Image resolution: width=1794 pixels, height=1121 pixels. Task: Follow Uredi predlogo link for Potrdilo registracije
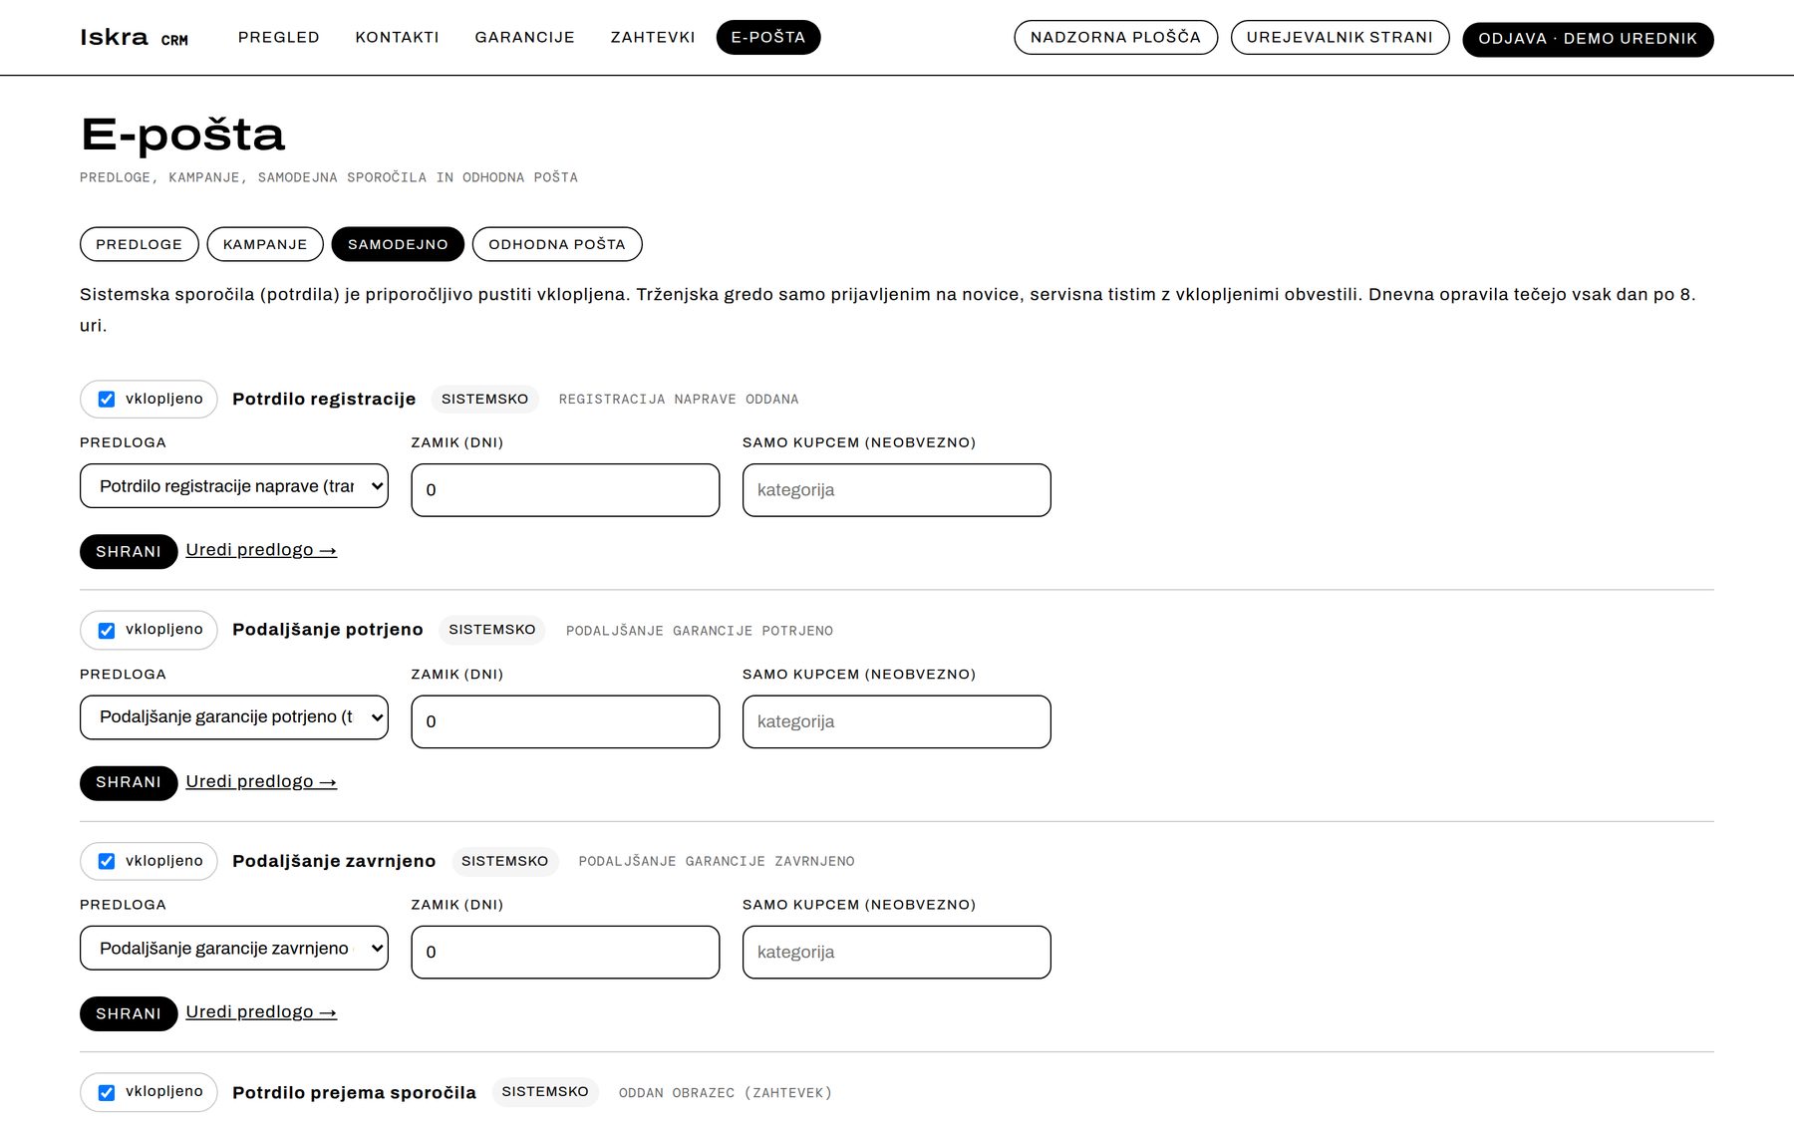(x=261, y=550)
